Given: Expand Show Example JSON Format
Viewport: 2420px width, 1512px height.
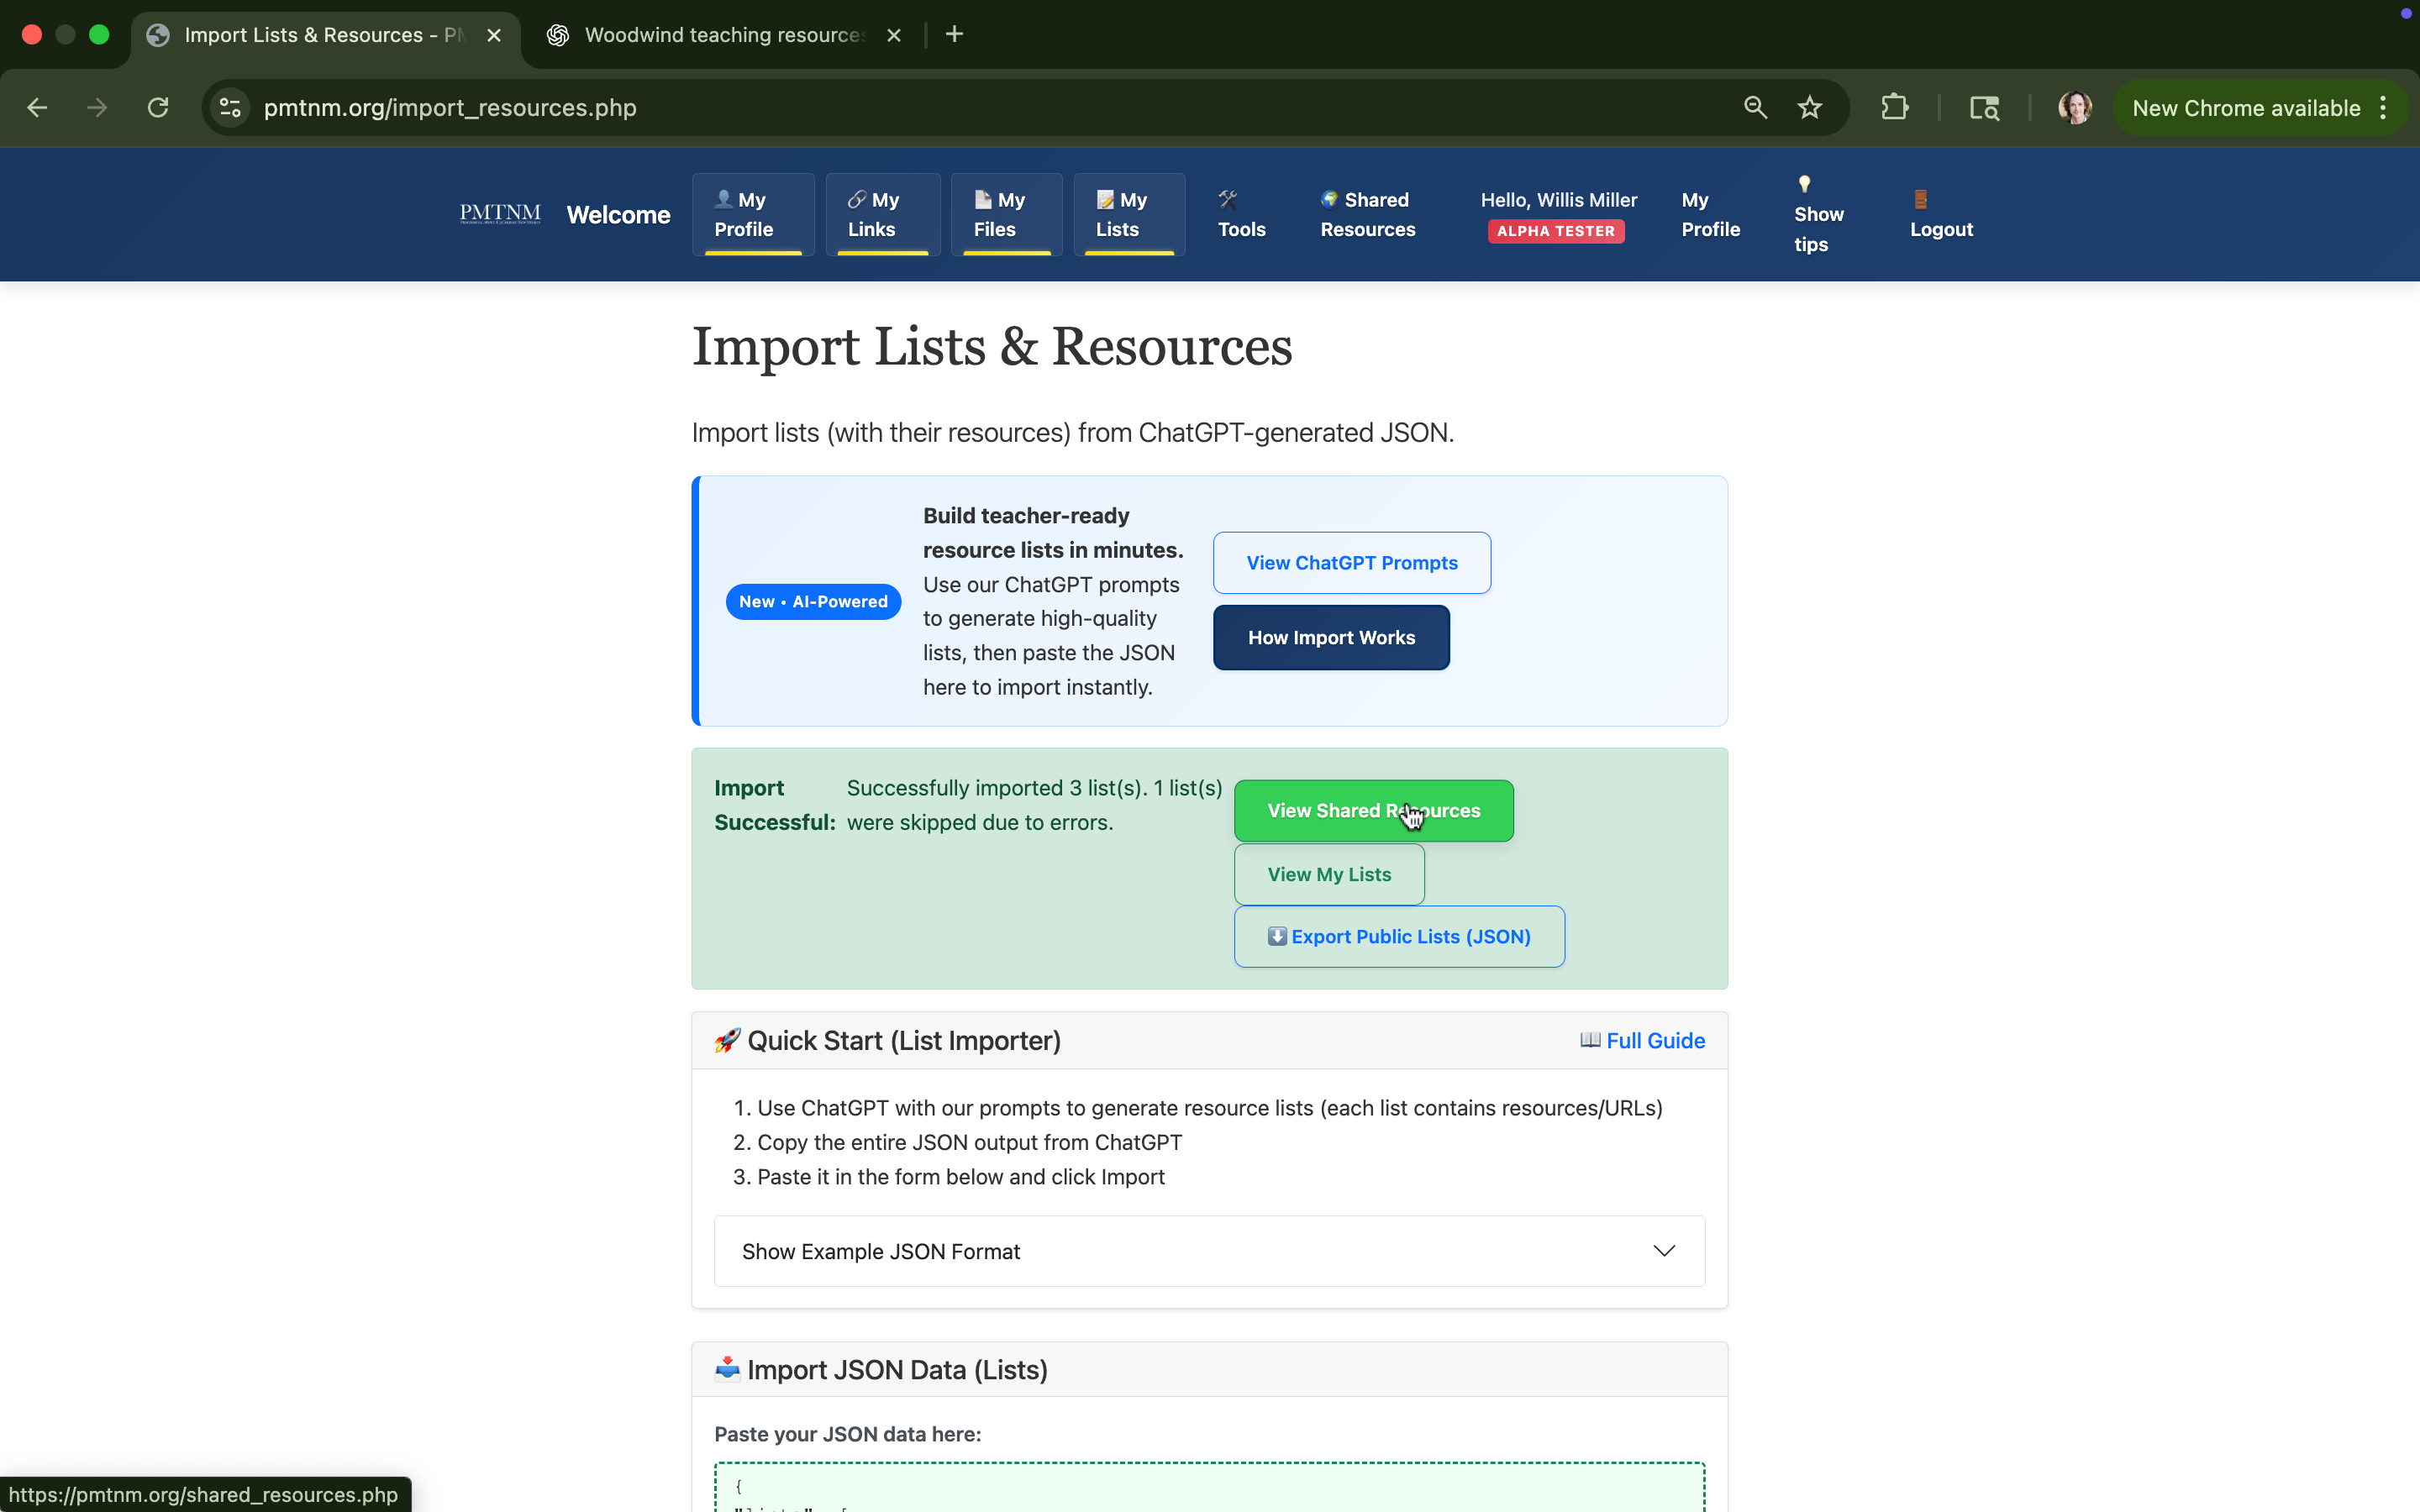Looking at the screenshot, I should pos(1209,1251).
